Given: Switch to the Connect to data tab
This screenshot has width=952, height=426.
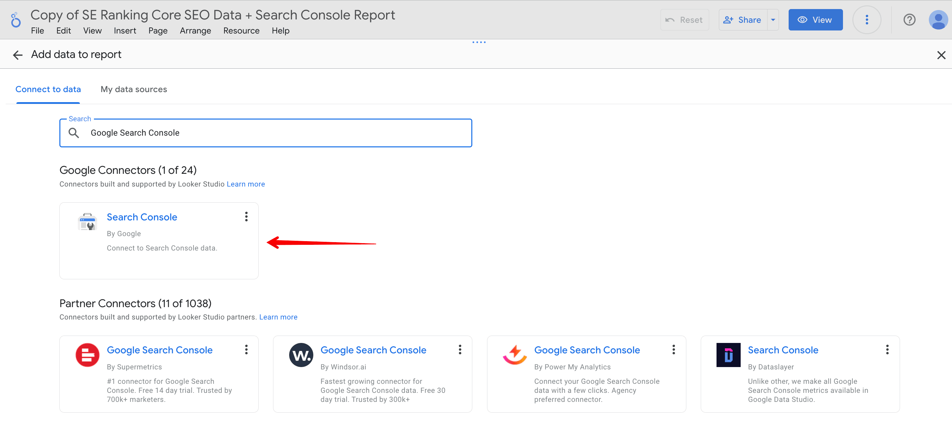Looking at the screenshot, I should (48, 89).
